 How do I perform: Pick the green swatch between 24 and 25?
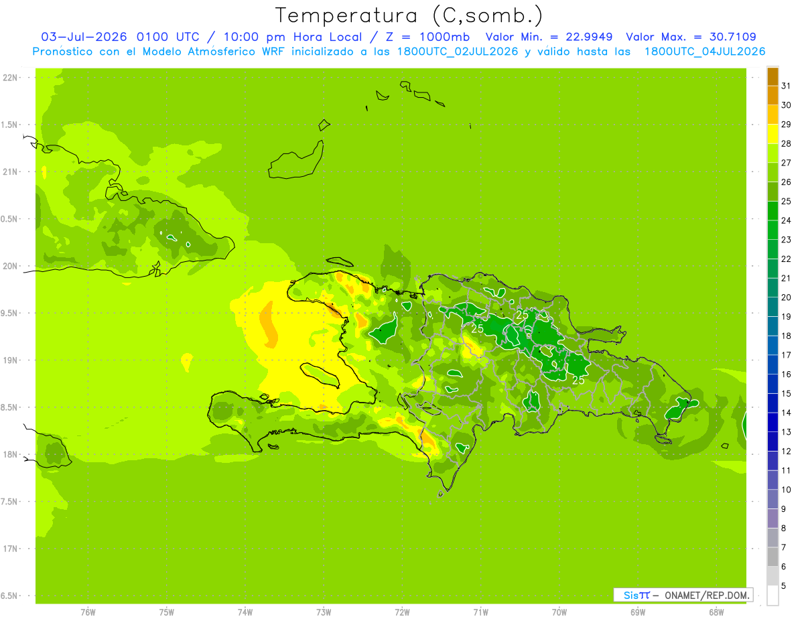[x=773, y=211]
